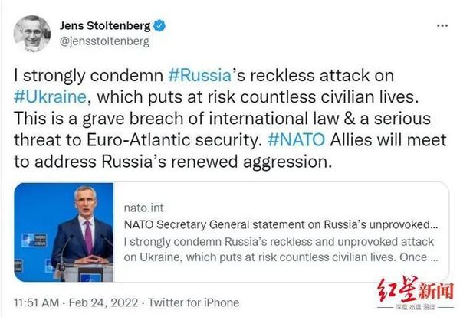
Task: Click the 11:51 AM timestamp
Action: coord(39,302)
